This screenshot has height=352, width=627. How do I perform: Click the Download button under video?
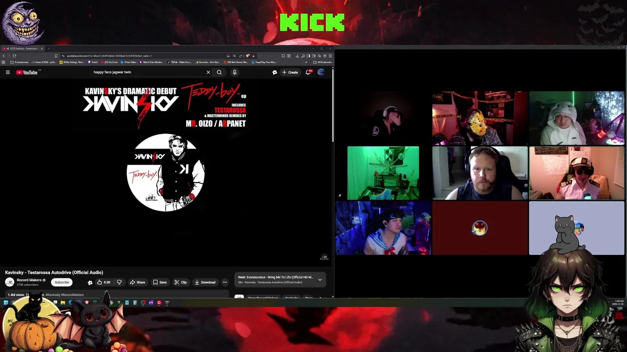205,282
